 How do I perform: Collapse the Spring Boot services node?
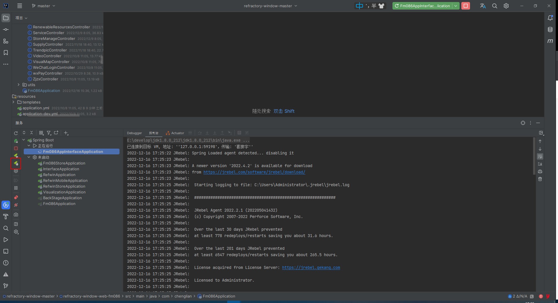tap(24, 140)
